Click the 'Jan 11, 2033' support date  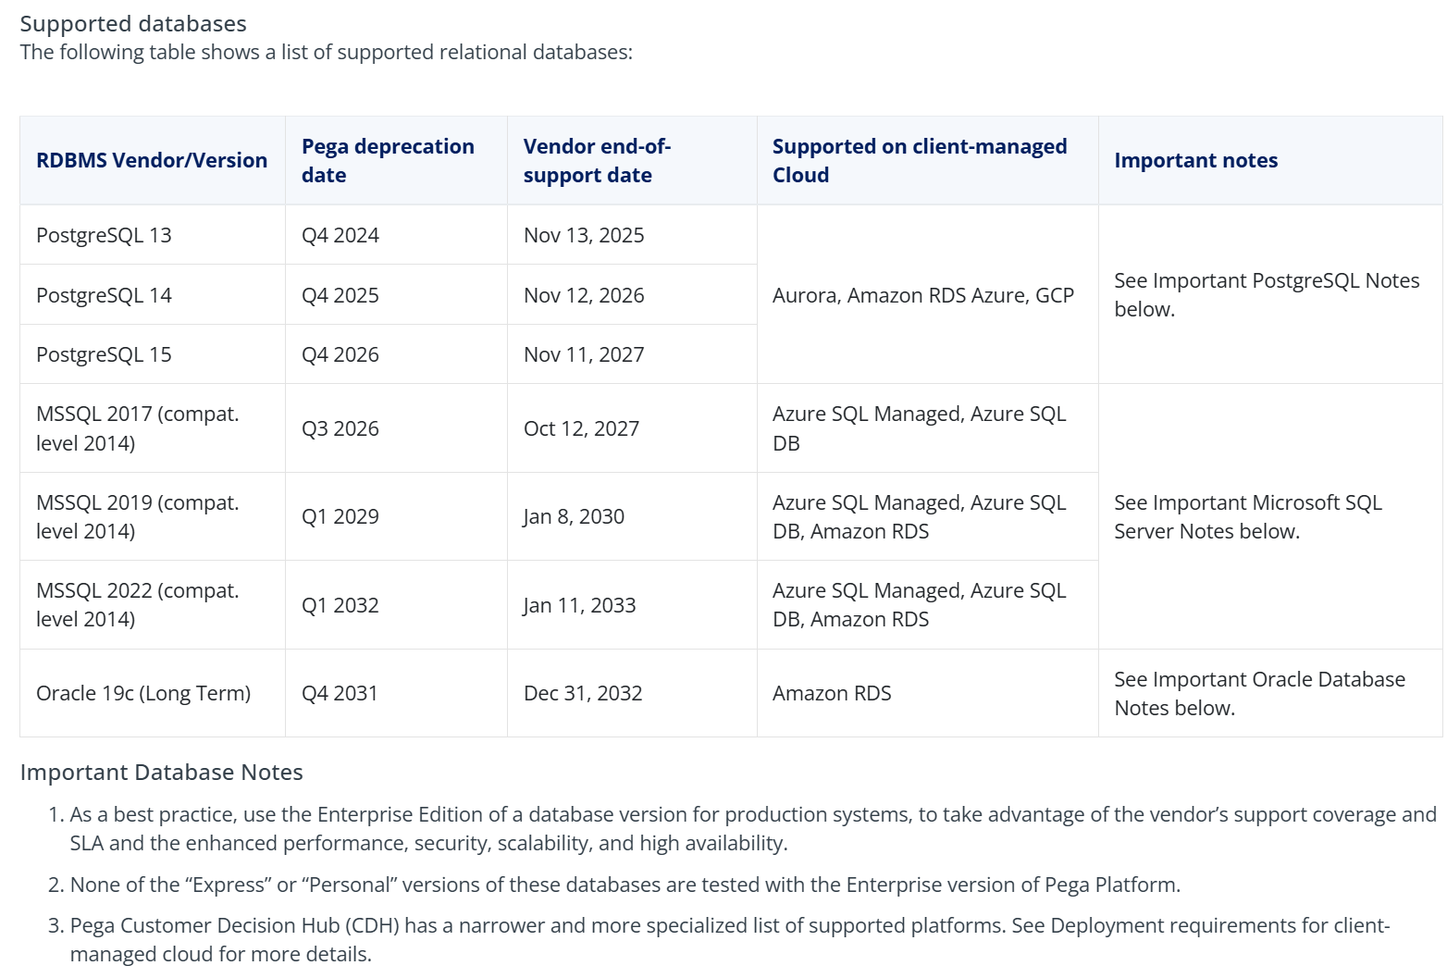pyautogui.click(x=580, y=605)
